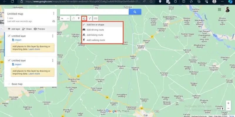Image resolution: width=235 pixels, height=117 pixels.
Task: Open the browser Settings and more menu
Action: tap(222, 1)
